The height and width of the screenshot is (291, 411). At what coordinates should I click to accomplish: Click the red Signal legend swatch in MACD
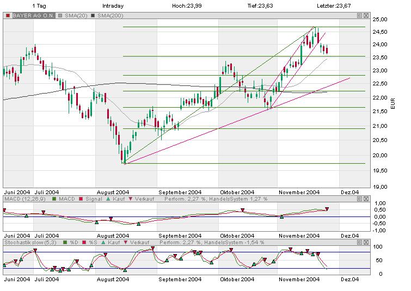coord(81,199)
